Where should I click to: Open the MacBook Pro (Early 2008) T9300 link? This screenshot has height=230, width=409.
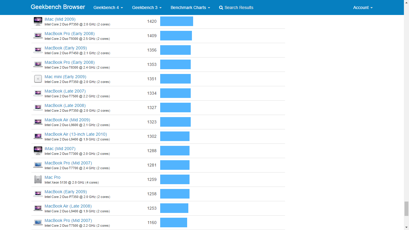(x=69, y=34)
